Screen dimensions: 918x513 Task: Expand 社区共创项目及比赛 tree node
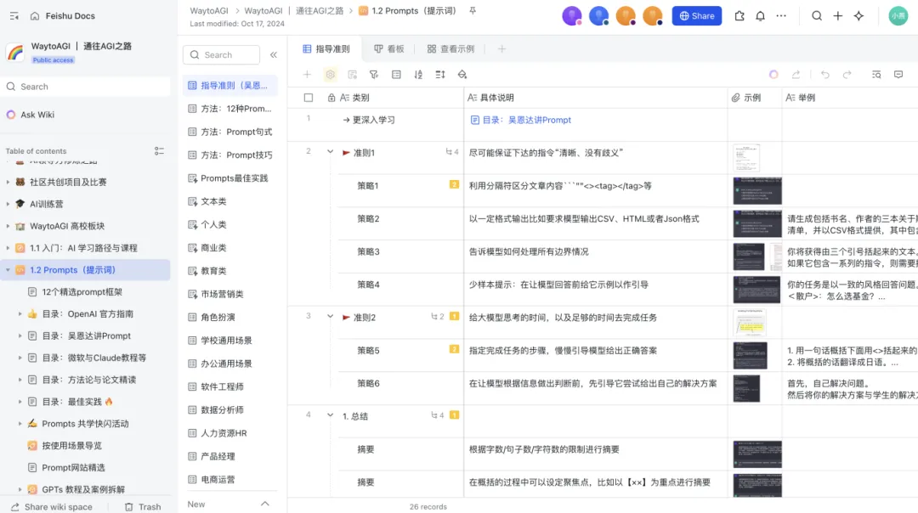[8, 182]
